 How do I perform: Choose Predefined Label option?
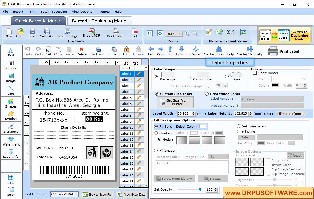click(x=207, y=94)
